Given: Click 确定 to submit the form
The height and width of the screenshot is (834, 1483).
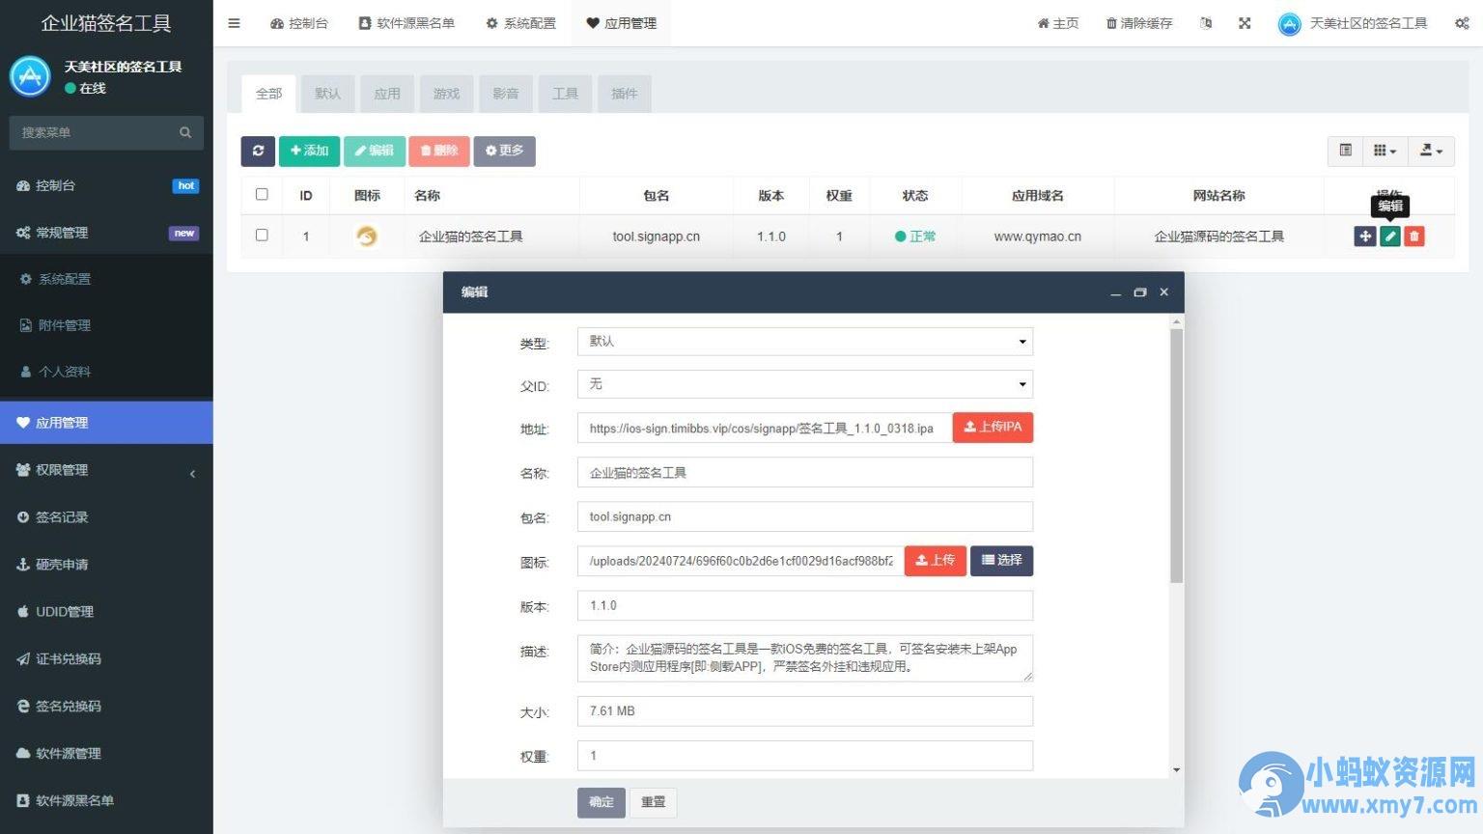Looking at the screenshot, I should [602, 802].
